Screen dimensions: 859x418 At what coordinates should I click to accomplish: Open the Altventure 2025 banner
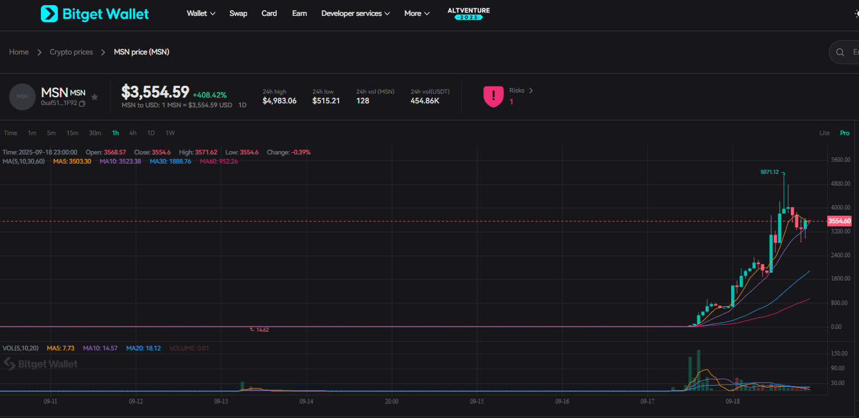468,14
